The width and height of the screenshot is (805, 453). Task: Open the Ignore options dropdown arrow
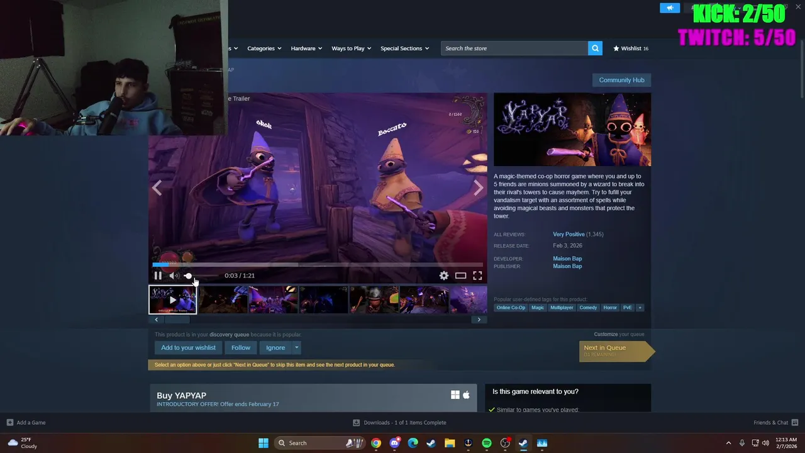click(x=296, y=347)
